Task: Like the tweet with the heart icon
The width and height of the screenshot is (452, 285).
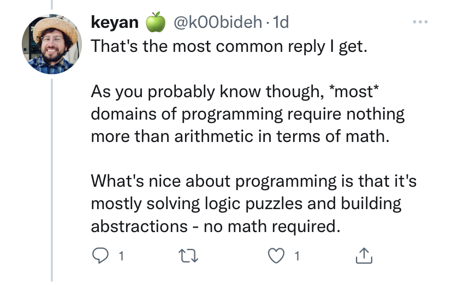Action: click(278, 255)
